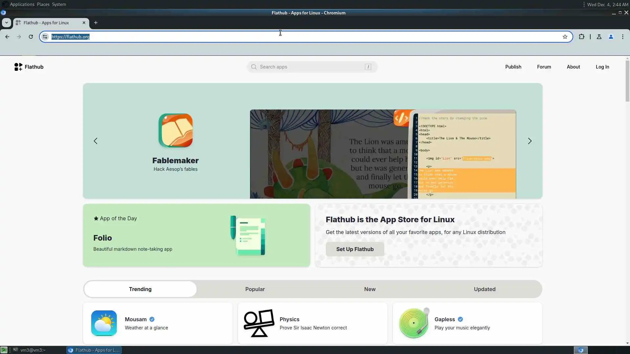Open the Applications menu in the top panel

(x=22, y=4)
